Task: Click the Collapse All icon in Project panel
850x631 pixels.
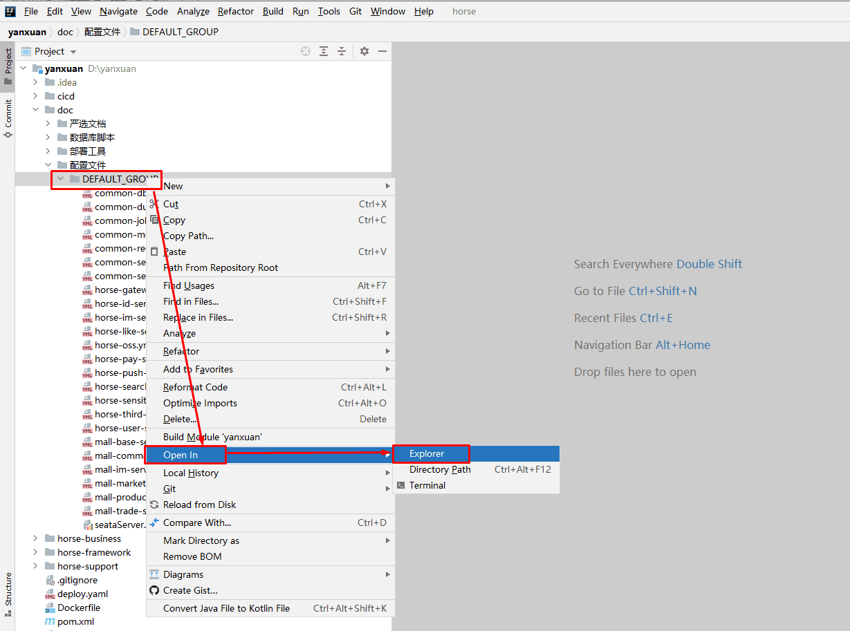Action: (x=342, y=51)
